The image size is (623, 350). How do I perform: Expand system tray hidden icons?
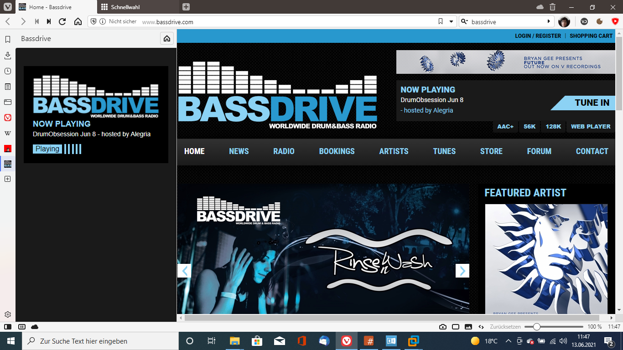(x=509, y=341)
